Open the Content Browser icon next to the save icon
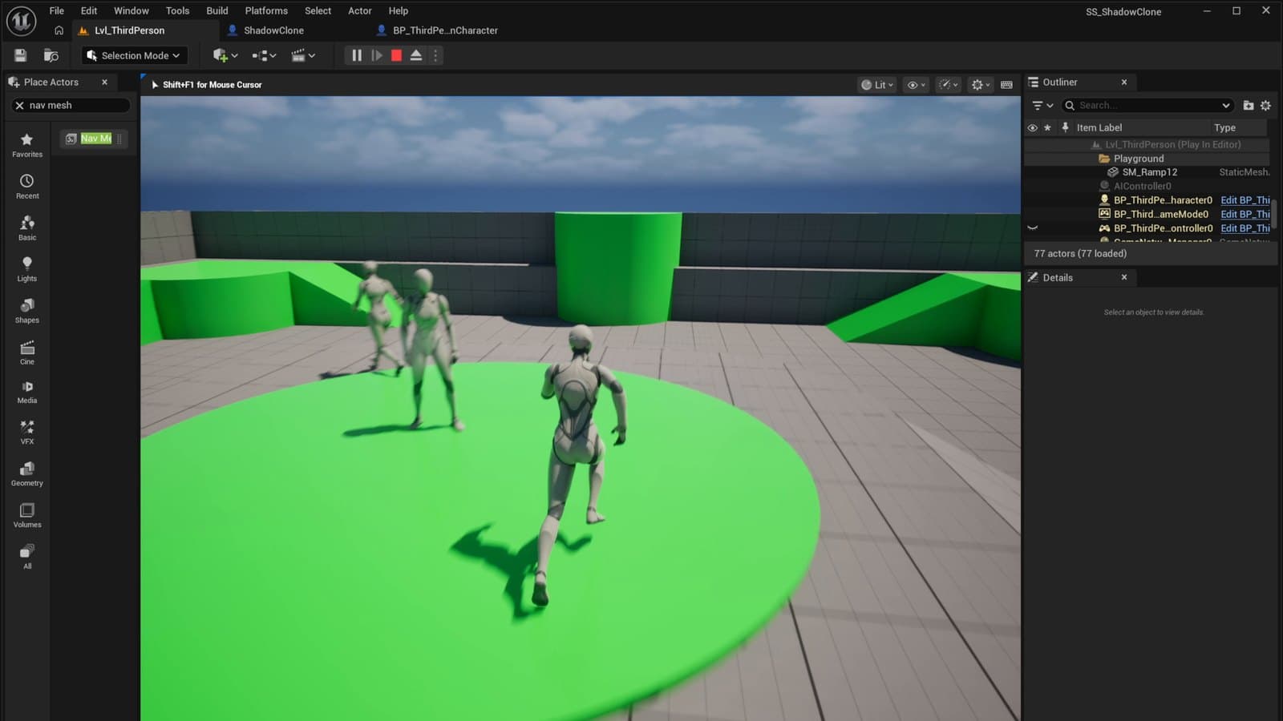Screen dimensions: 1283x721 coord(51,55)
